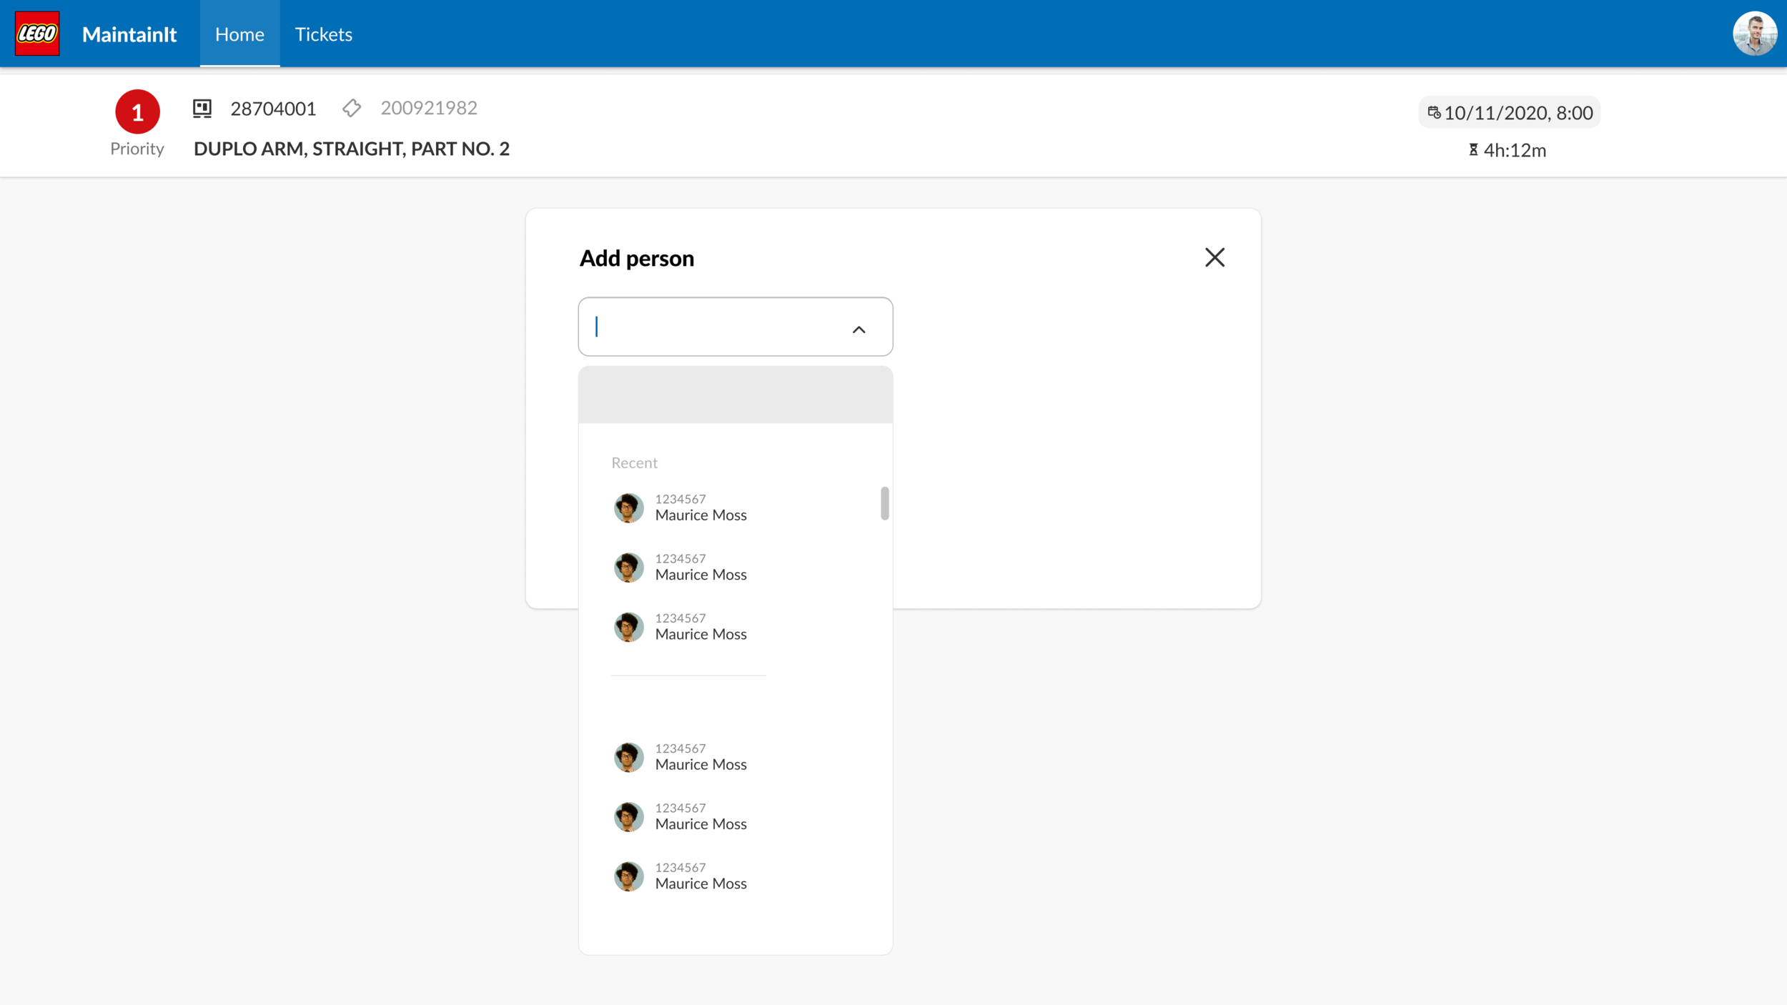Click the hourglass icon beside 4h:12m

tap(1473, 150)
